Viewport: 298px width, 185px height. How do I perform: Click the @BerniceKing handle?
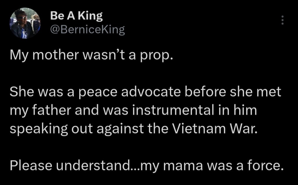click(x=88, y=29)
